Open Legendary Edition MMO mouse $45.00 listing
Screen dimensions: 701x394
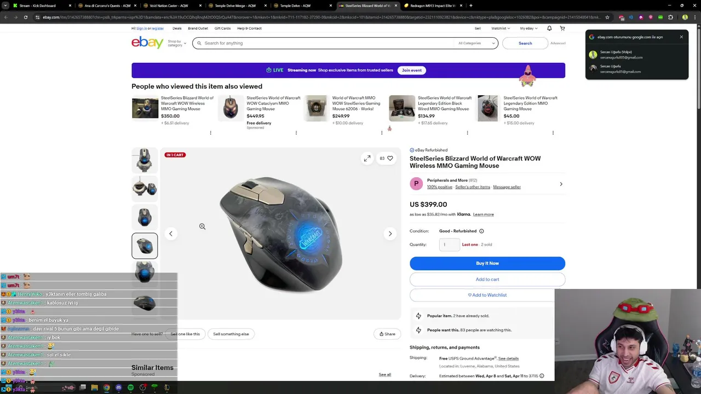click(x=530, y=103)
